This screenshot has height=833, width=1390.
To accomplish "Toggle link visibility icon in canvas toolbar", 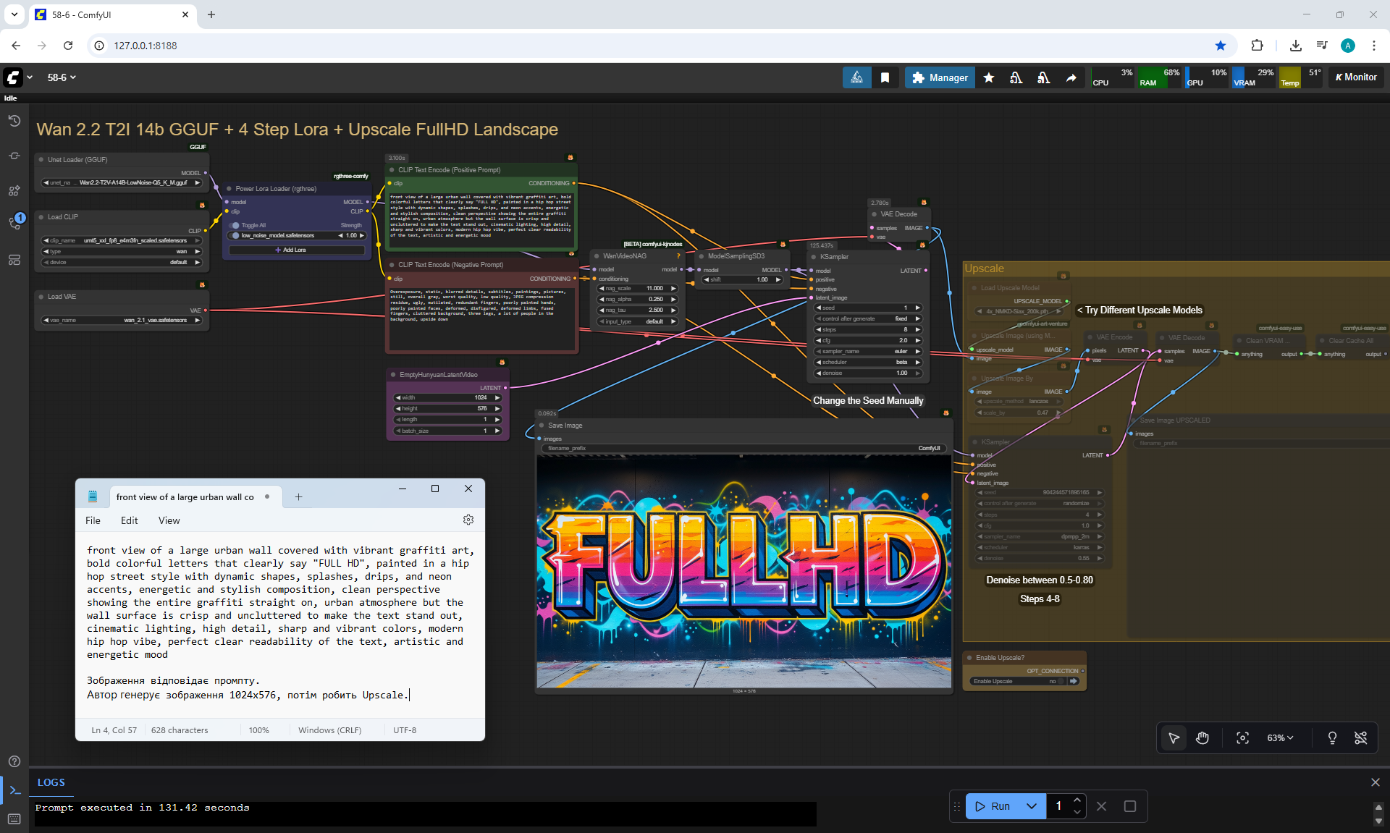I will (1360, 737).
